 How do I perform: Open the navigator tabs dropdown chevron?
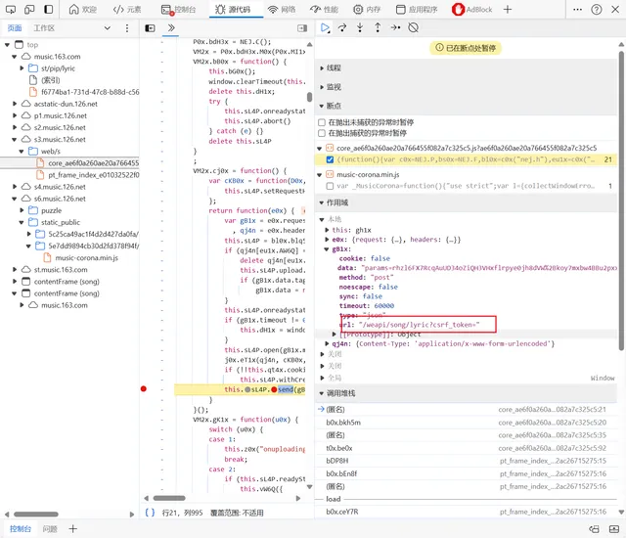107,28
